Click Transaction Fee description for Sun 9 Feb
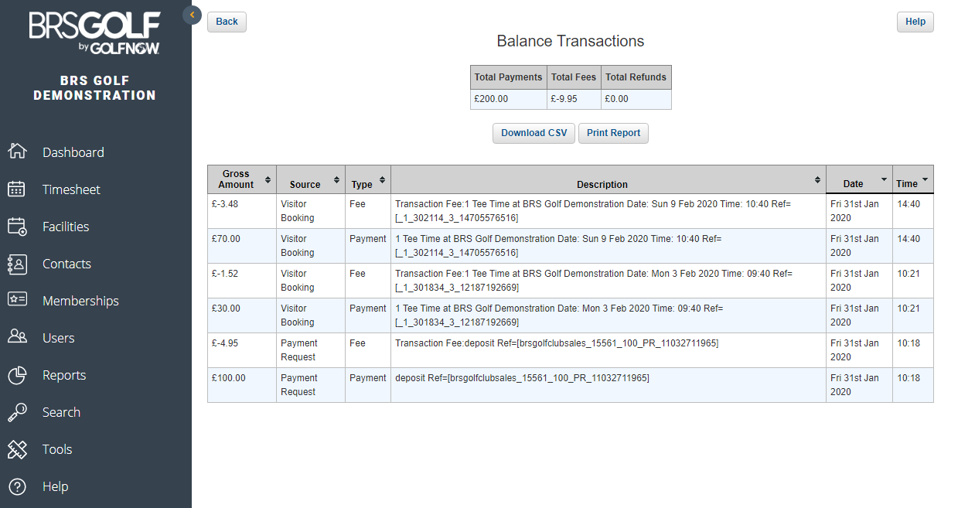Viewport: 958px width, 508px height. [594, 211]
